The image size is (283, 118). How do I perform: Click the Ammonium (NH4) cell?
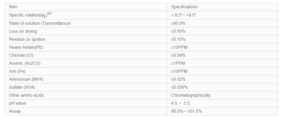tap(86, 79)
